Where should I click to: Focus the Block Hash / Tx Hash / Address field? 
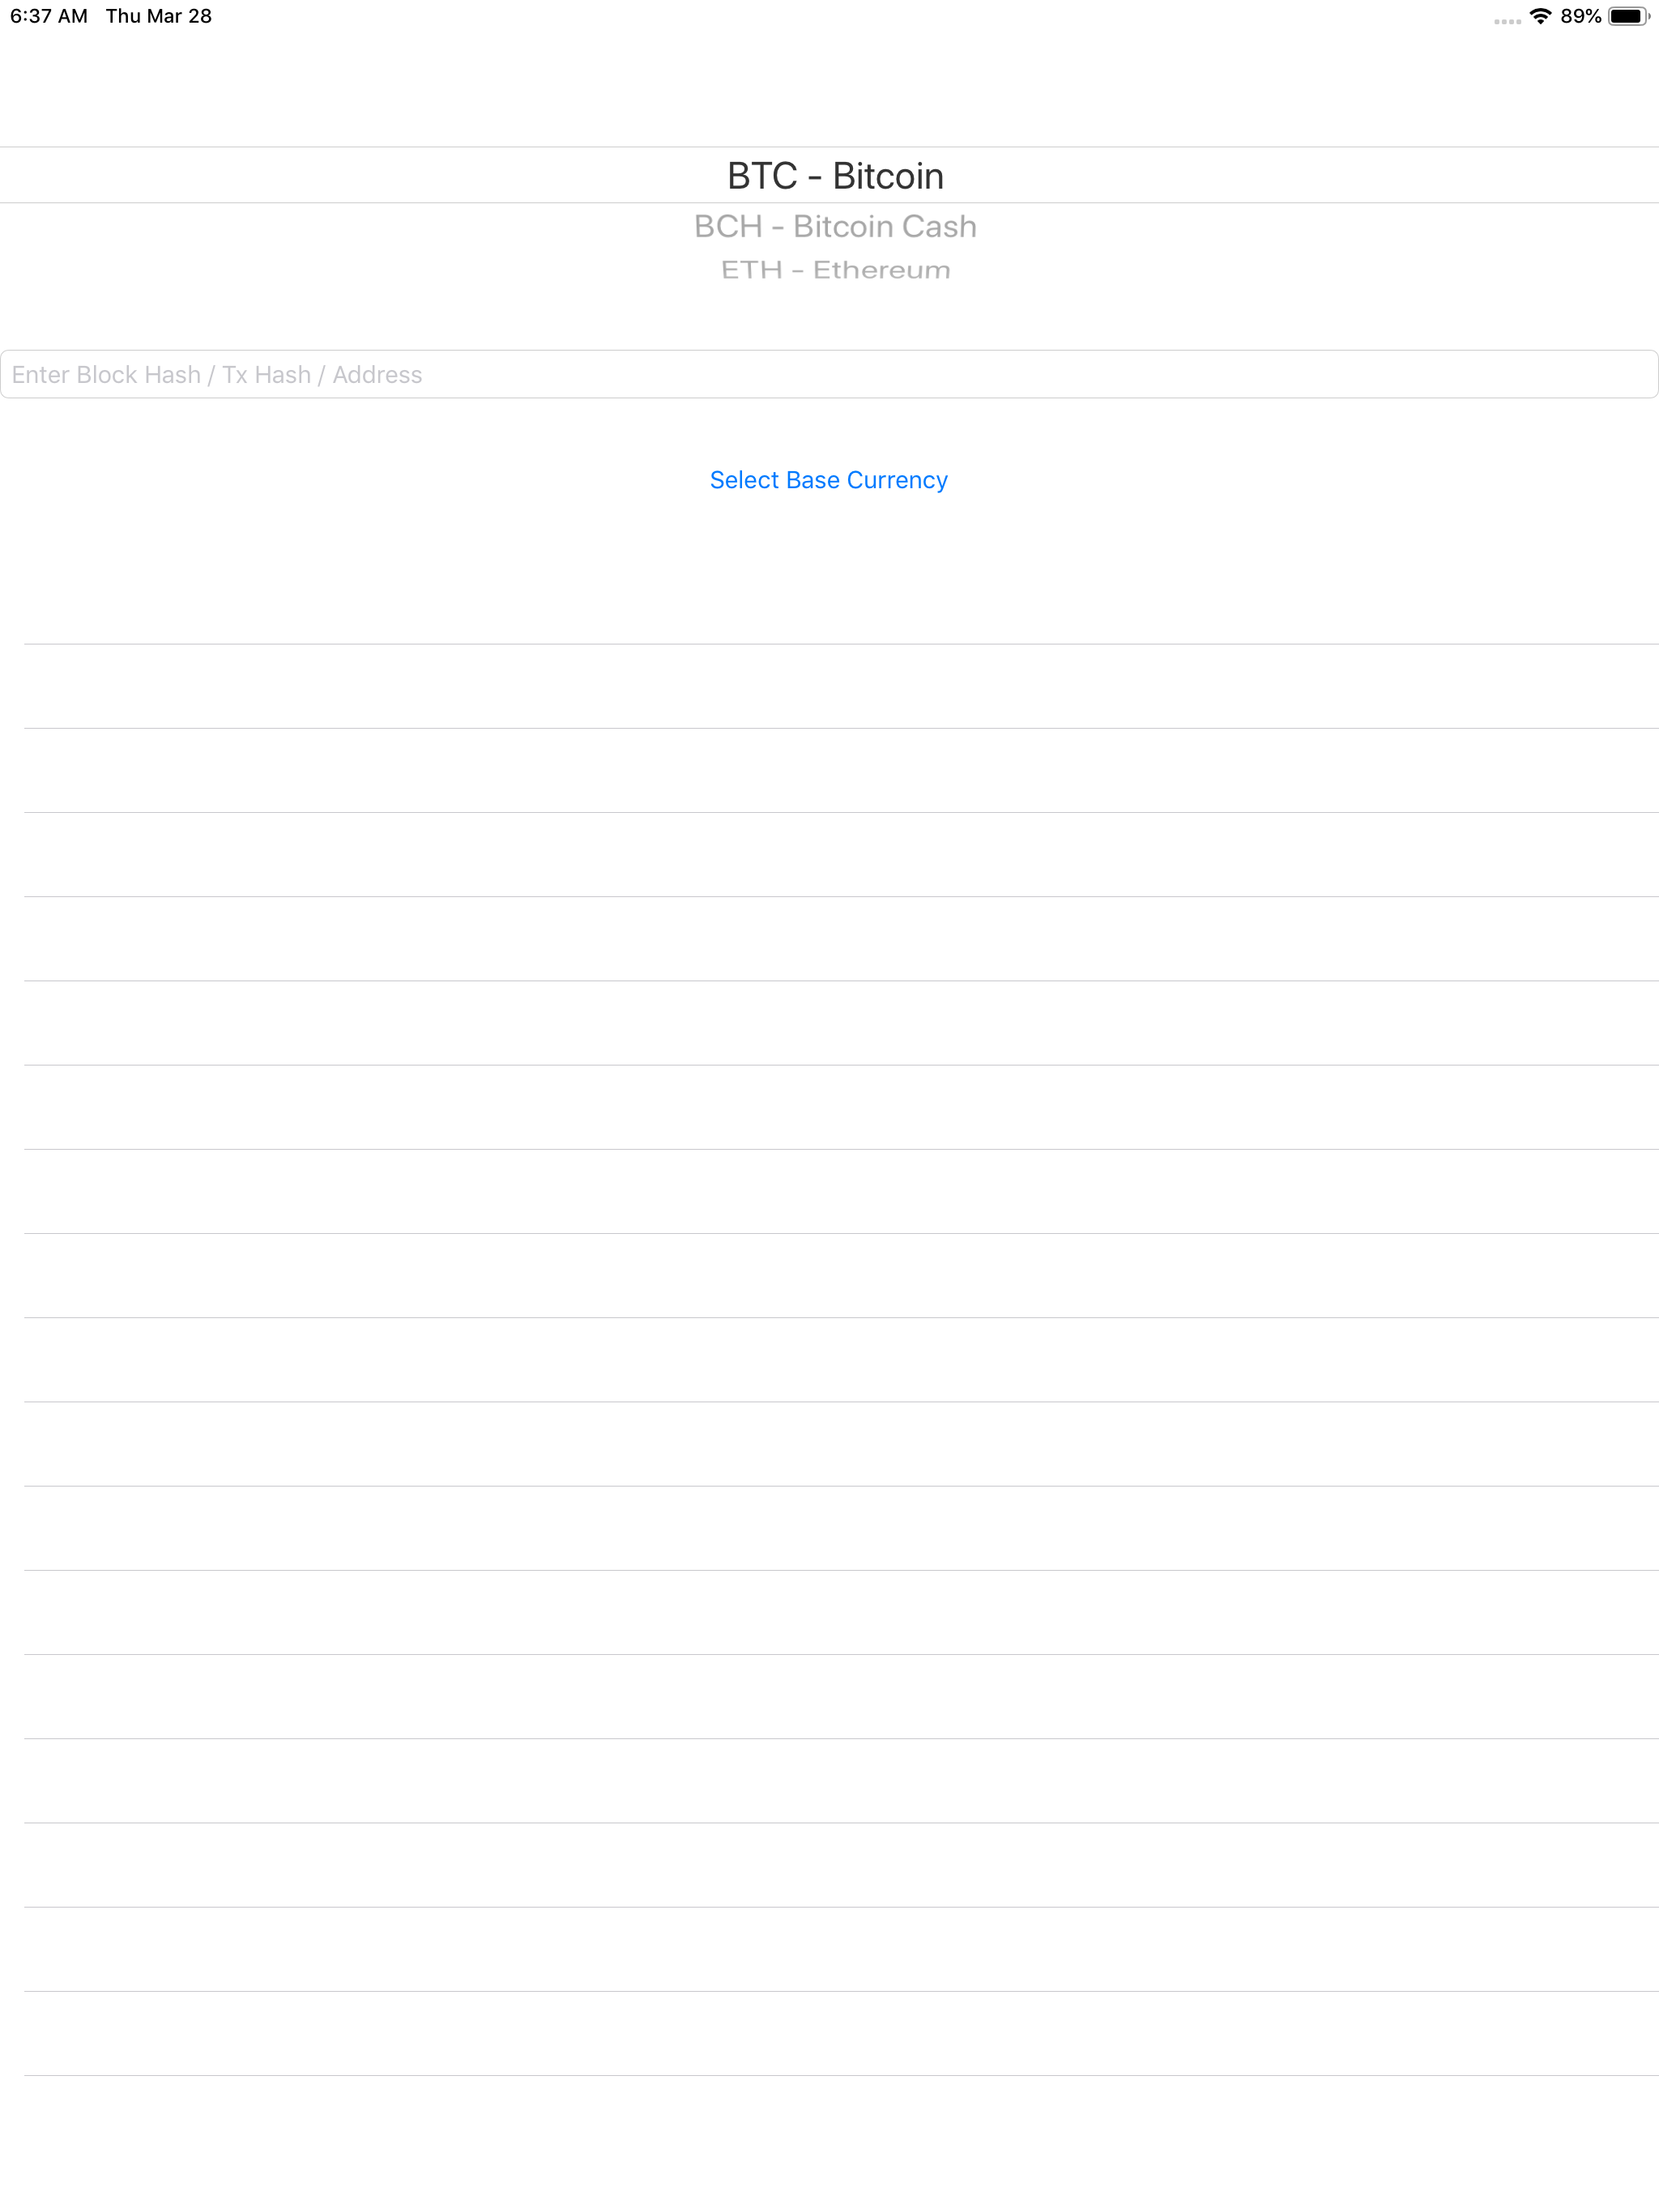pyautogui.click(x=829, y=374)
